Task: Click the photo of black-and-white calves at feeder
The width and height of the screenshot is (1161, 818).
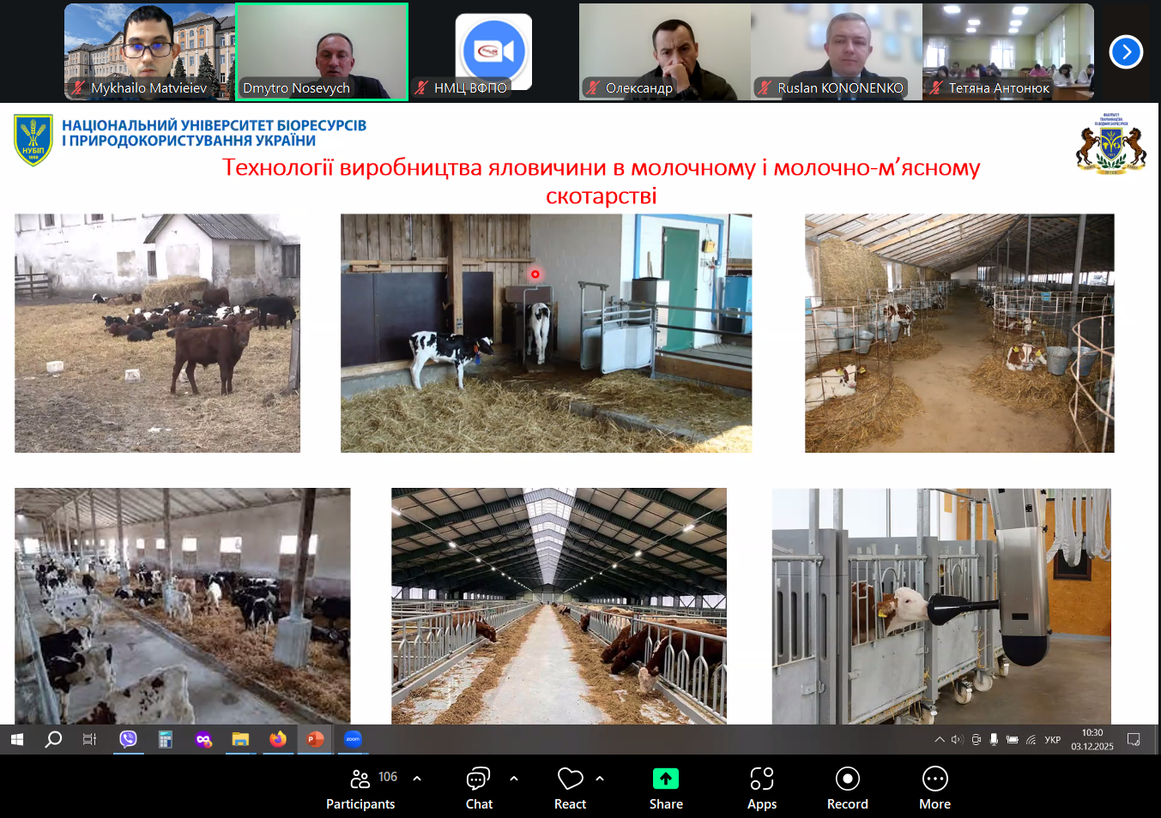Action: pos(546,333)
